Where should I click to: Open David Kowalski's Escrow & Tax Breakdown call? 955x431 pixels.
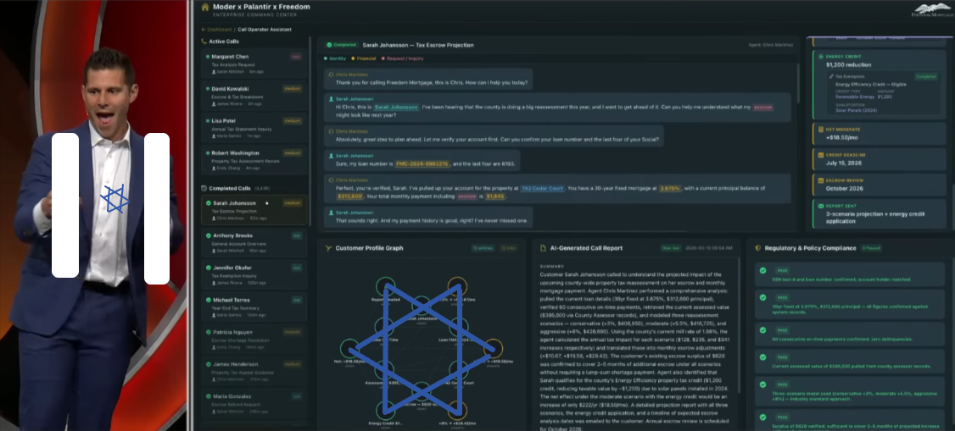click(254, 95)
